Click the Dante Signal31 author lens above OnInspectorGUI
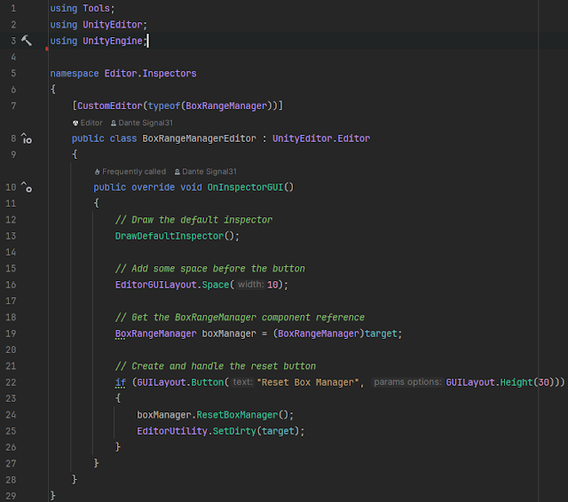This screenshot has height=502, width=568. pyautogui.click(x=206, y=171)
